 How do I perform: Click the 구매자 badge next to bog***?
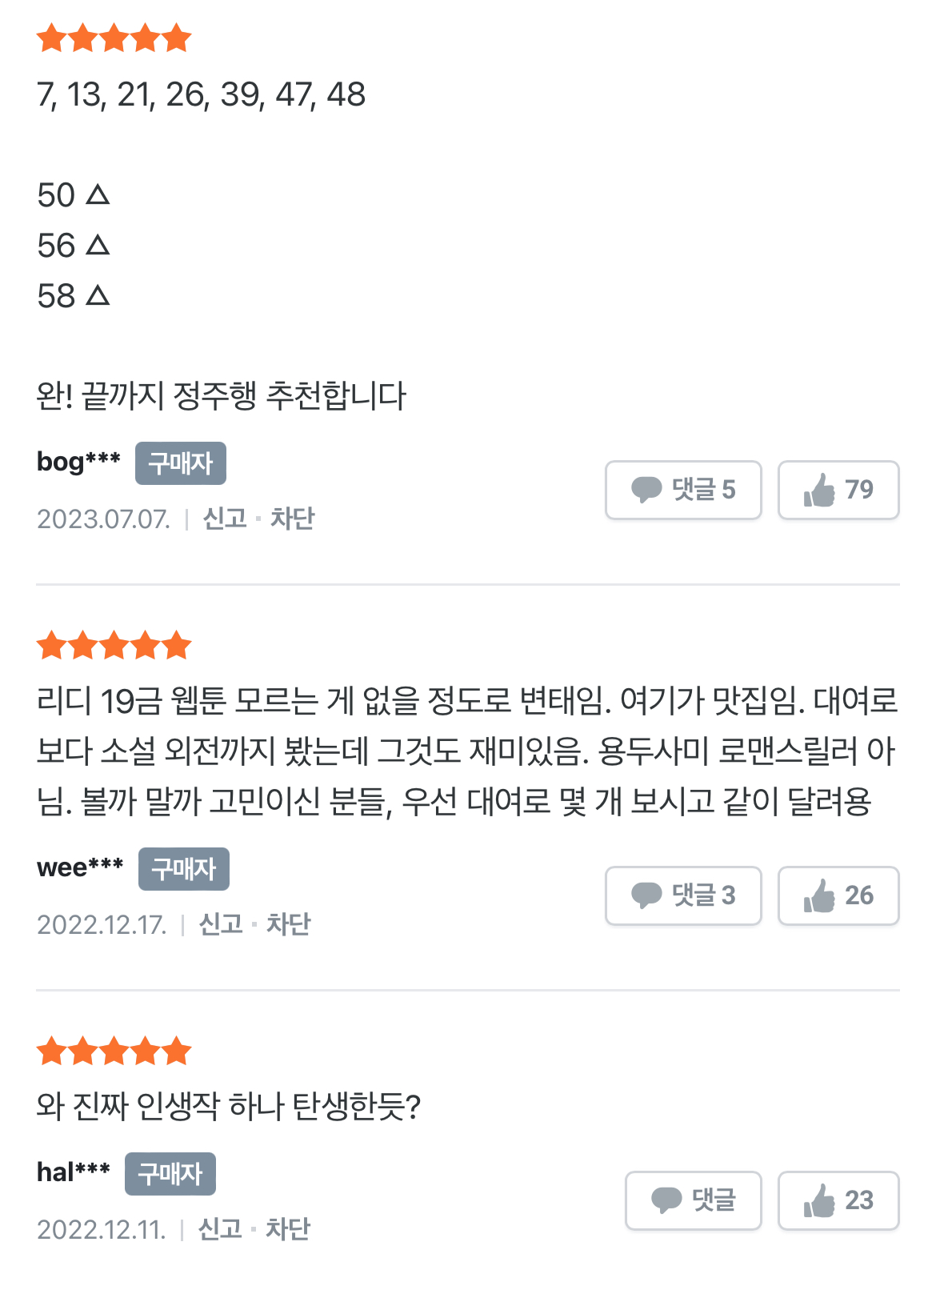181,463
